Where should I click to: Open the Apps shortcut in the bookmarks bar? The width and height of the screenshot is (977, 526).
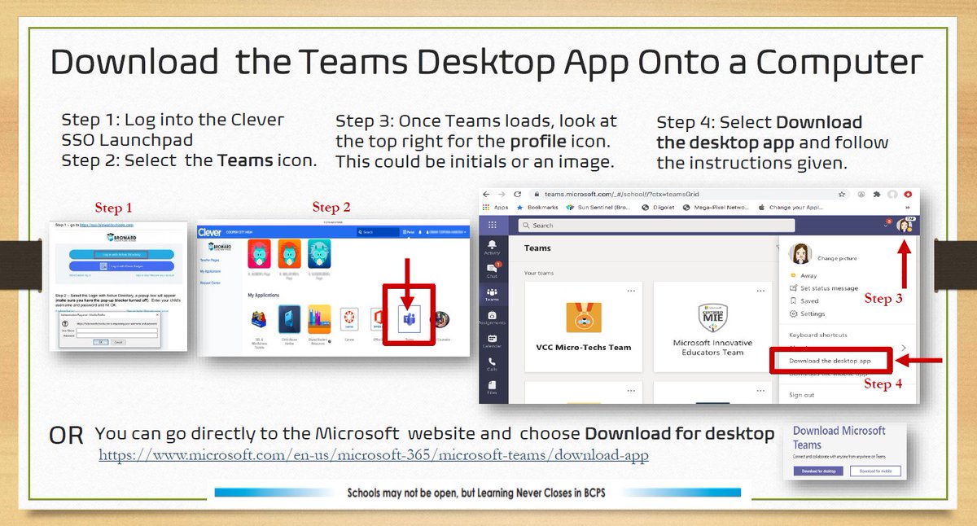(496, 208)
